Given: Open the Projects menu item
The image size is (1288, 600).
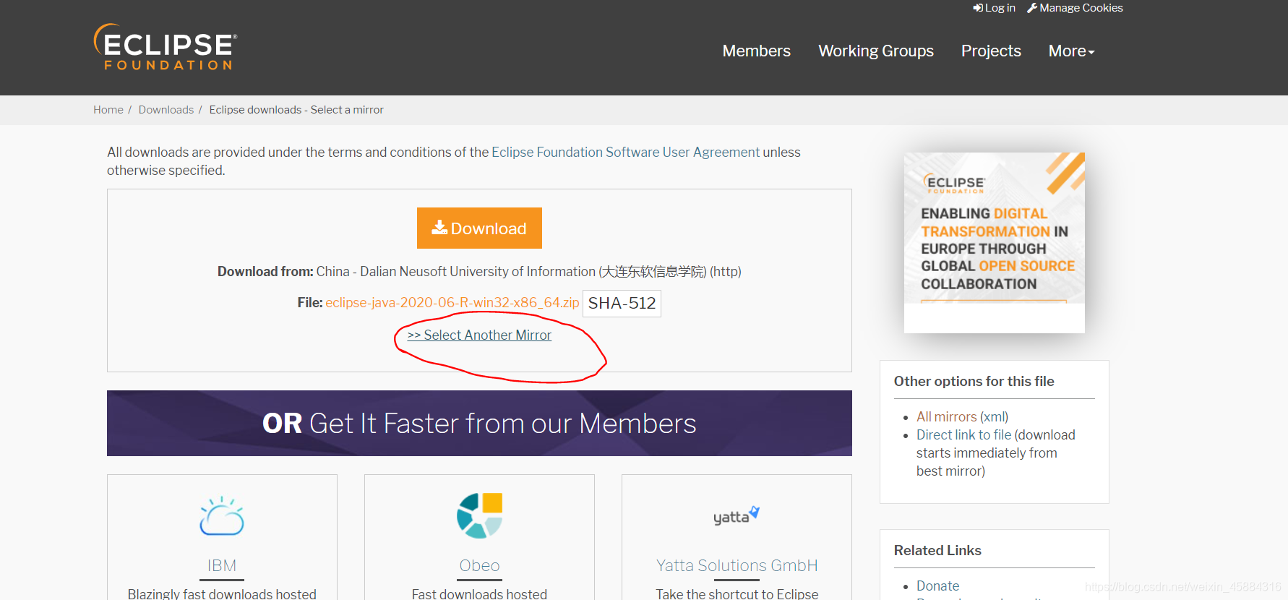Looking at the screenshot, I should pos(991,51).
